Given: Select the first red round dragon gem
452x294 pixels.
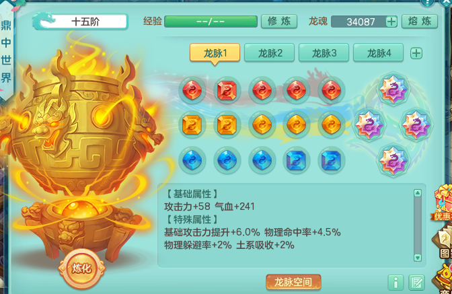Looking at the screenshot, I should [x=192, y=90].
